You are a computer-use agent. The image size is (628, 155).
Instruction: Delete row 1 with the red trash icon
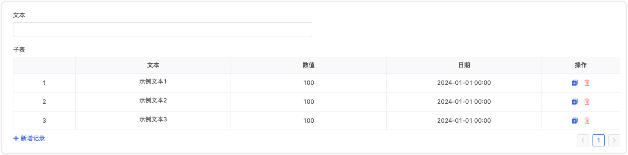point(587,83)
